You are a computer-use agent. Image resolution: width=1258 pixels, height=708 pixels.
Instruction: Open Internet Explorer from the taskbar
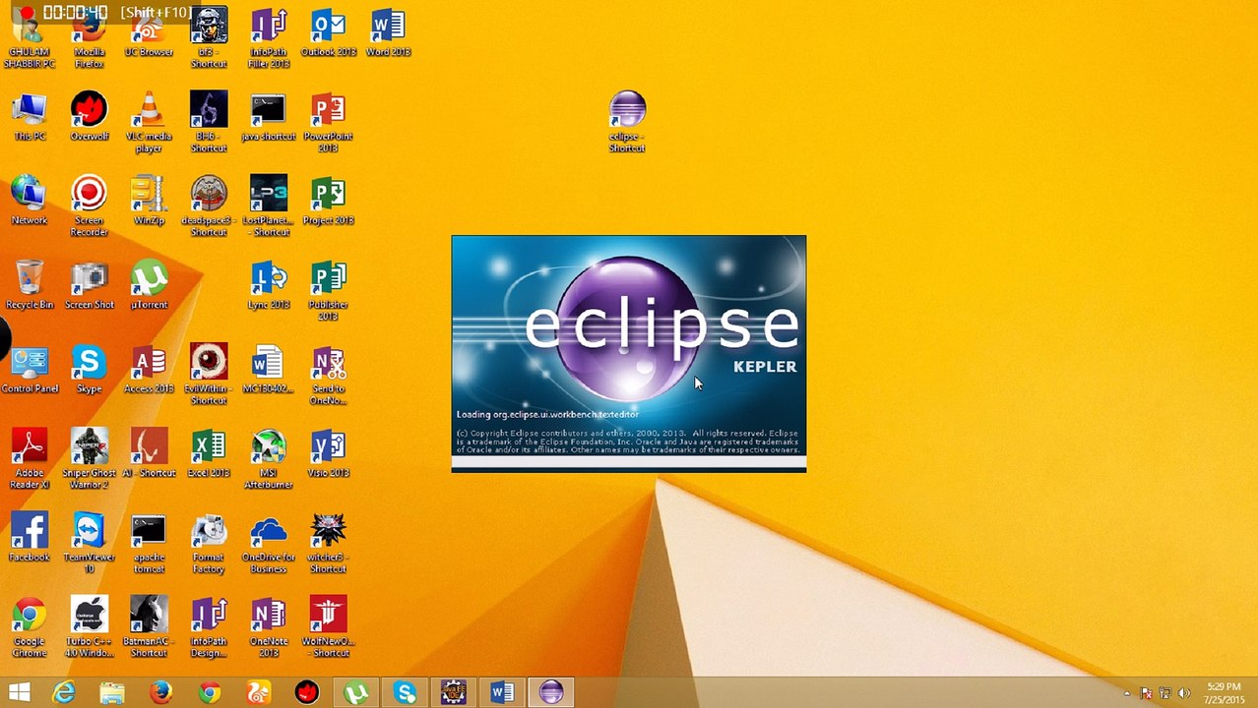point(64,692)
